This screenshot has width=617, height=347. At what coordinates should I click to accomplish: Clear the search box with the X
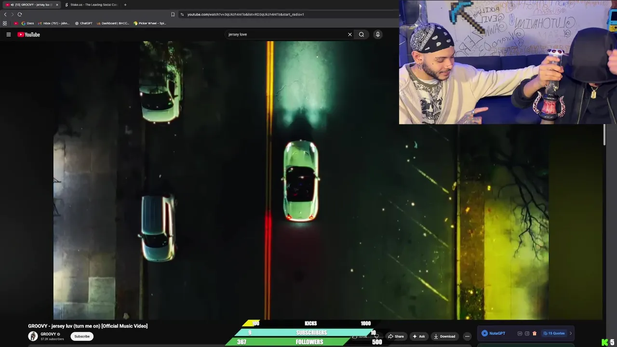[x=350, y=34]
